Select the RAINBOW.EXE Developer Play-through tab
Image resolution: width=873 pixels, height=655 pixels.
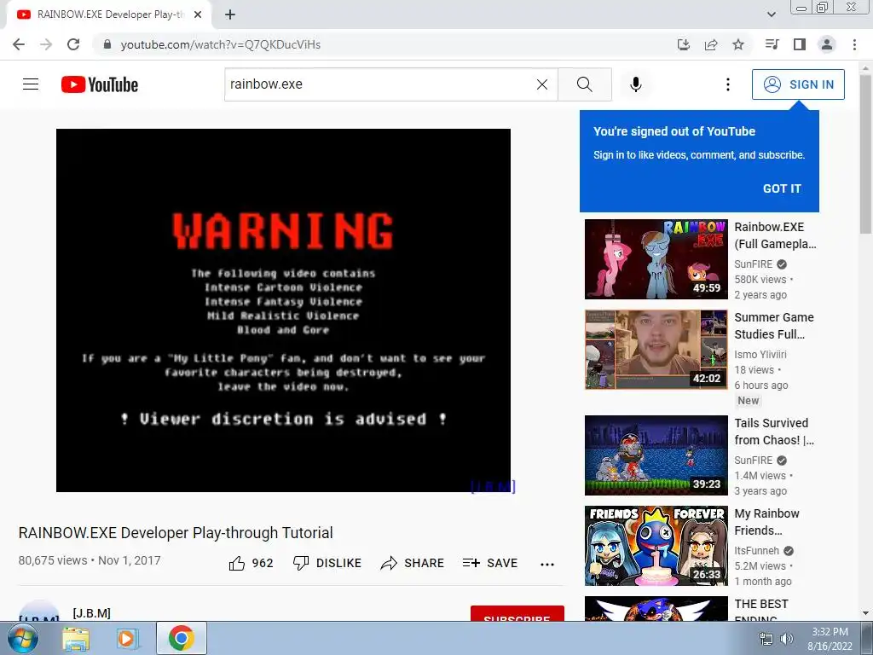(109, 14)
